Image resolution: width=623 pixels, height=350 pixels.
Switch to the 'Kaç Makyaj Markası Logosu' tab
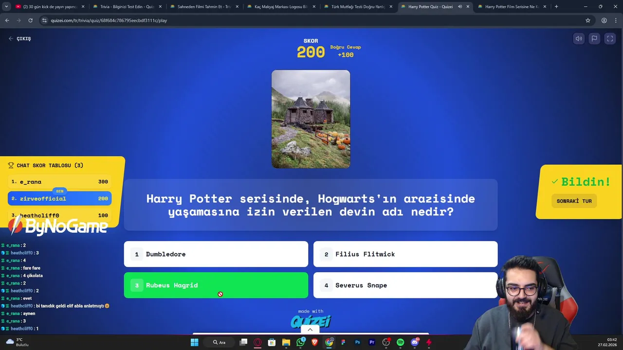tap(281, 7)
